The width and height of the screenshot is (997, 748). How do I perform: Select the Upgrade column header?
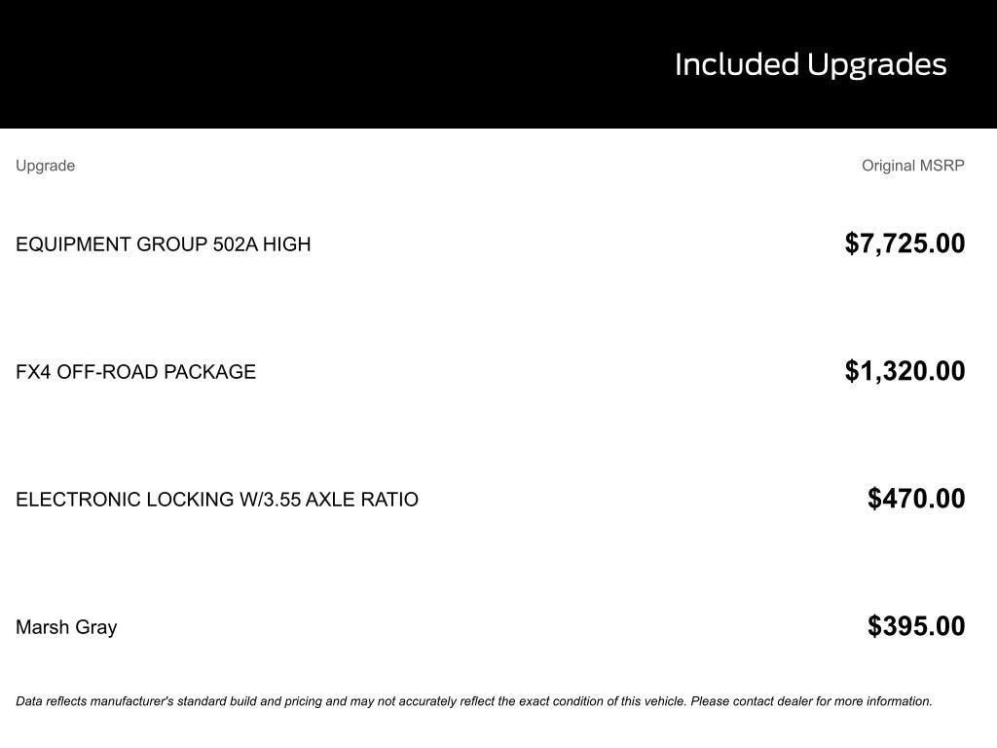[x=45, y=166]
